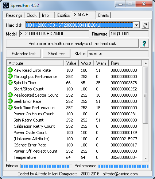Sort by Raw column header
The image size is (155, 179).
point(125,63)
